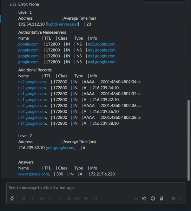Toggle strikethrough formatting
191x211 pixels.
point(42,199)
